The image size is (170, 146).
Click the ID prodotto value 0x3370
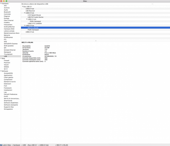(47, 46)
